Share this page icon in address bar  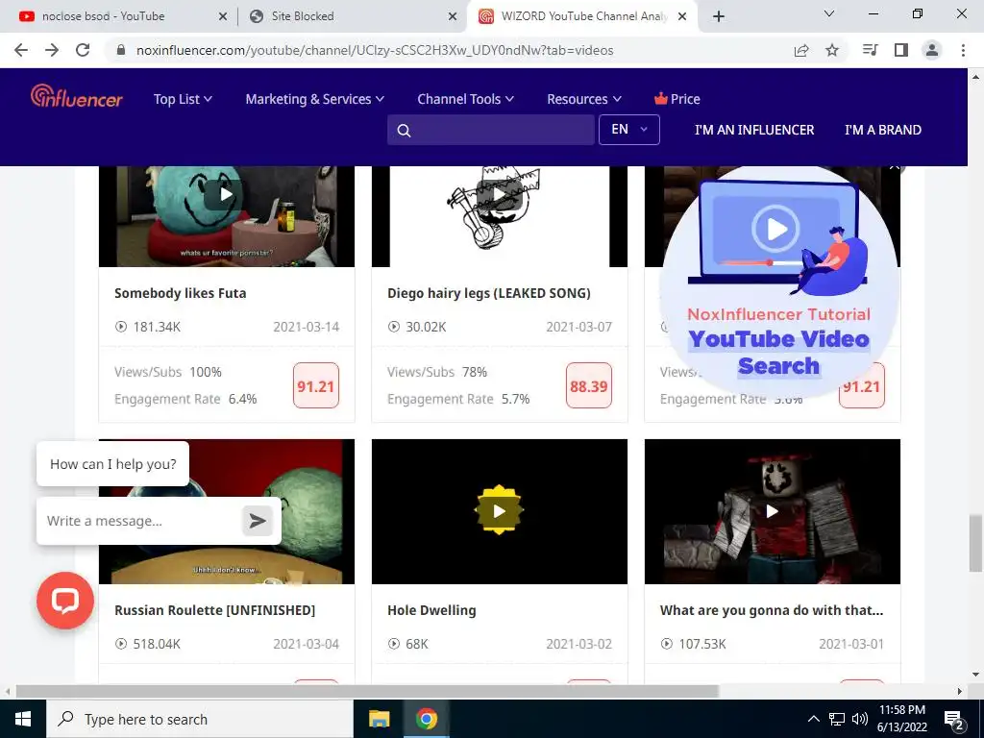pos(801,50)
